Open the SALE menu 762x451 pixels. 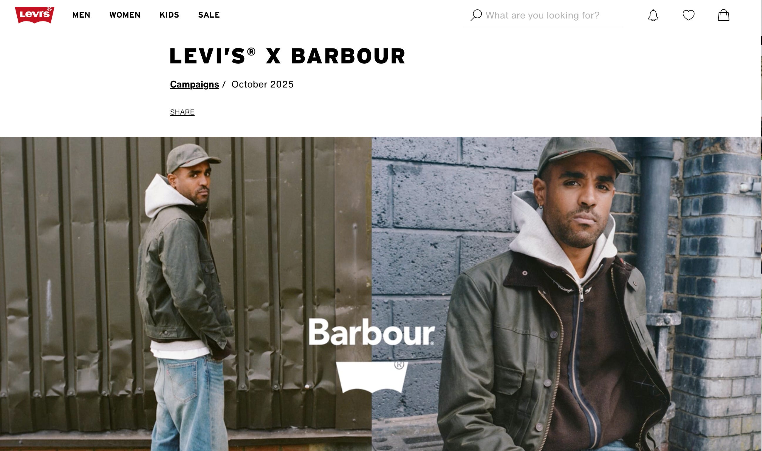pyautogui.click(x=209, y=15)
